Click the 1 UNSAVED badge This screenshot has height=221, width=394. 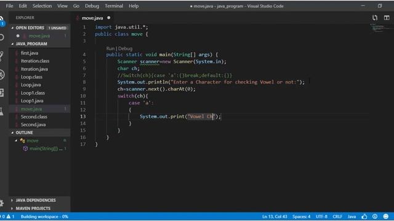point(57,28)
